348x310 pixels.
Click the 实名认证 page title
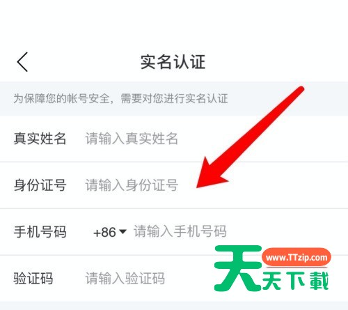click(173, 62)
